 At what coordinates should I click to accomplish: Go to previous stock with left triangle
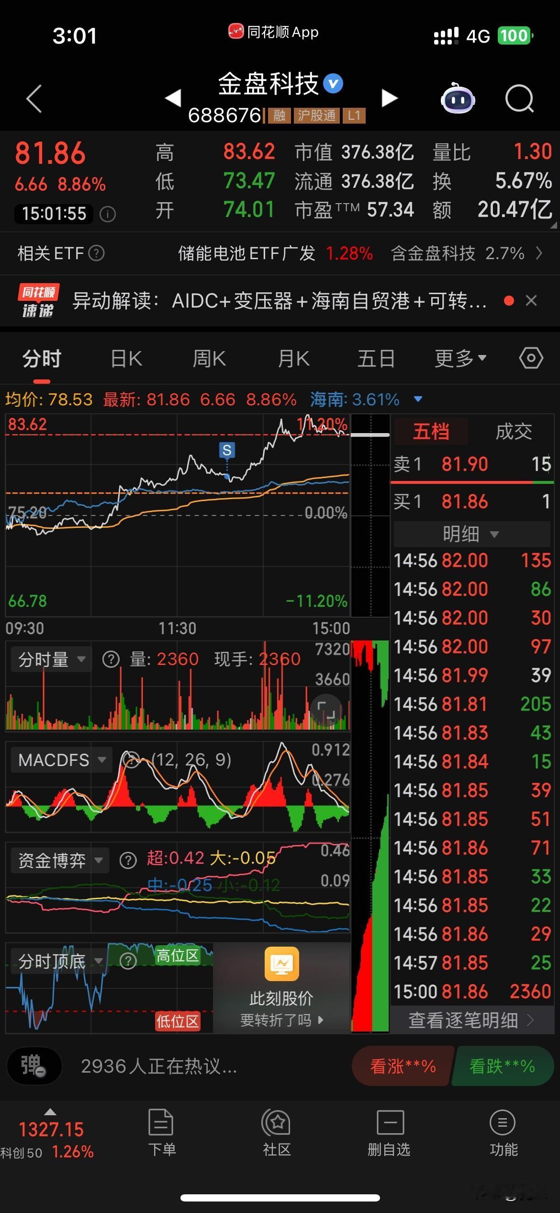click(173, 98)
